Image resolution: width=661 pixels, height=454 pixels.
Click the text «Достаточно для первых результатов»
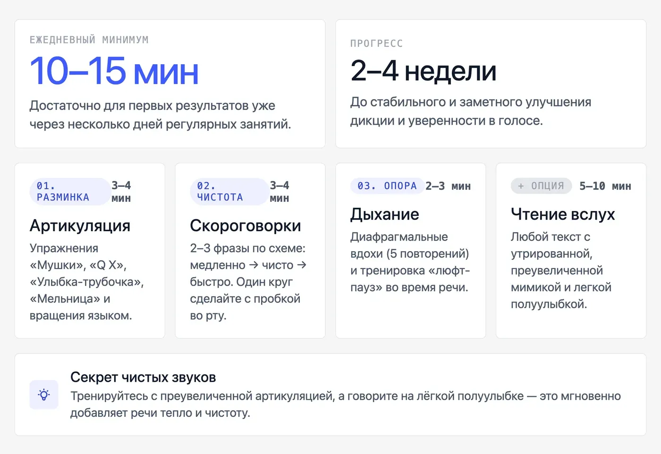pyautogui.click(x=140, y=106)
